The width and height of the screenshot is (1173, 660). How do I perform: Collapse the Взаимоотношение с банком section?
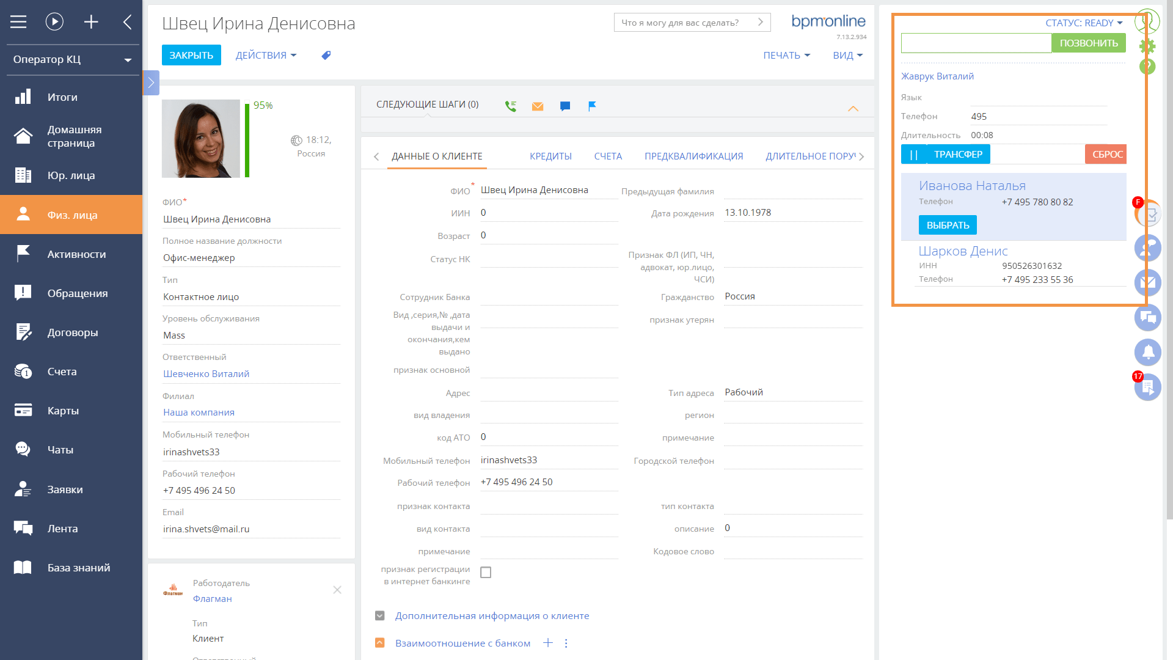click(379, 643)
